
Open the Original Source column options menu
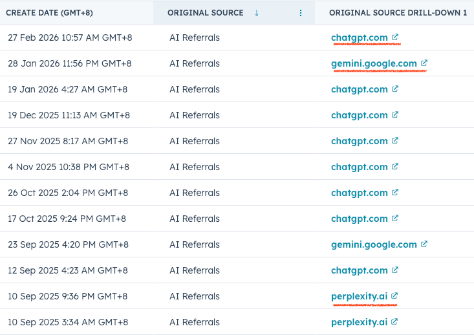click(x=301, y=13)
